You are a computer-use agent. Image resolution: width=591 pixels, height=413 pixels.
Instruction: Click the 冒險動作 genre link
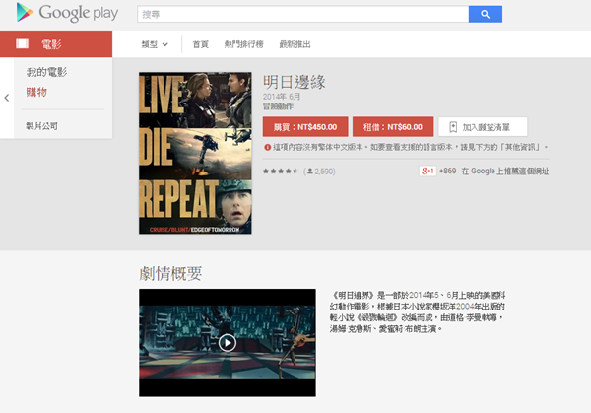[278, 106]
